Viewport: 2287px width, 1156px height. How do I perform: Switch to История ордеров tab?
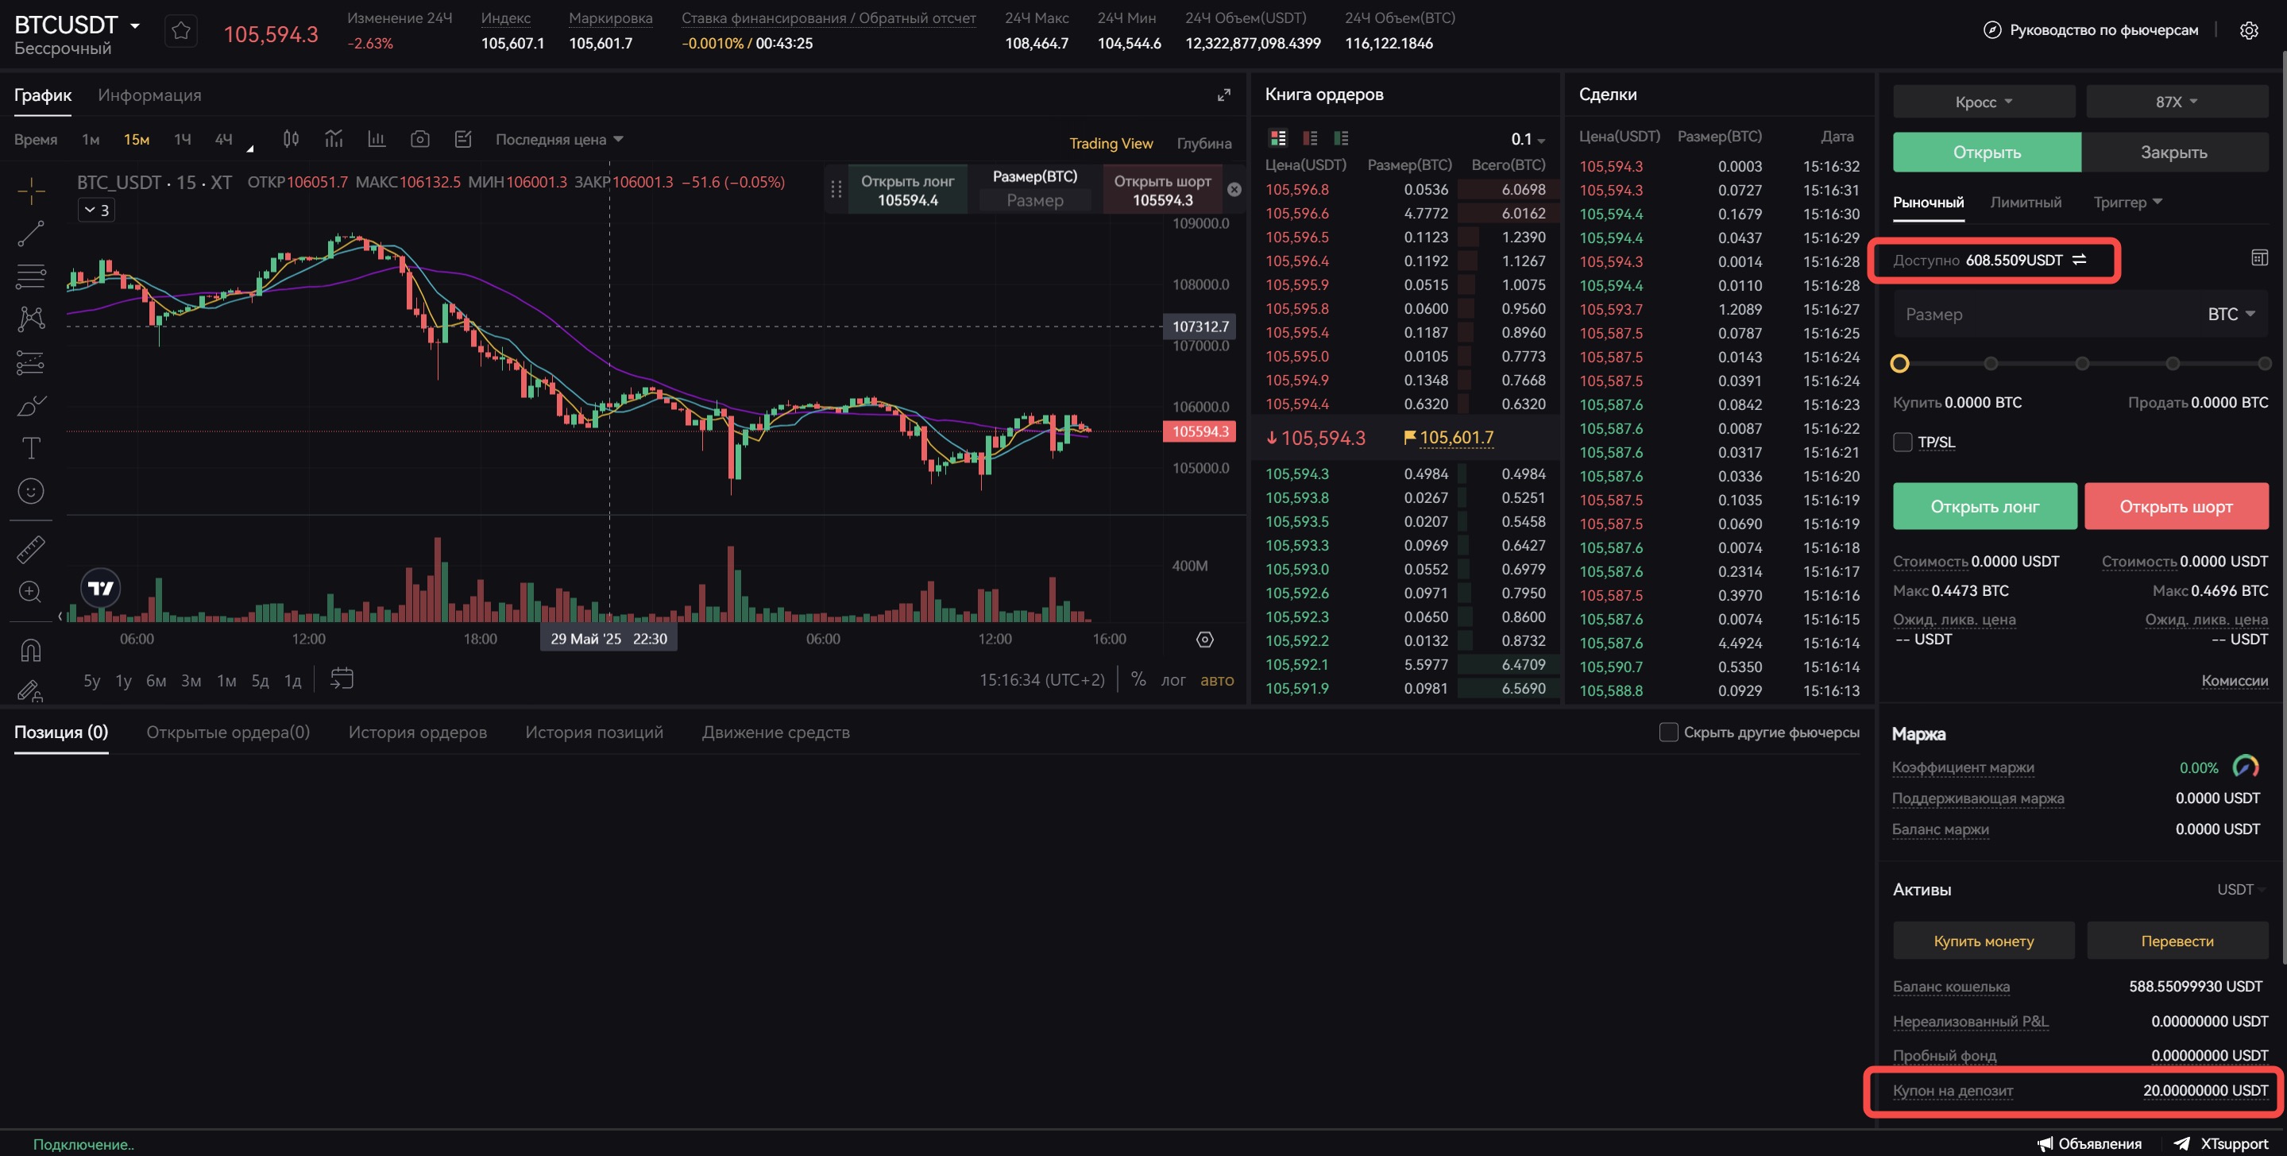[417, 733]
